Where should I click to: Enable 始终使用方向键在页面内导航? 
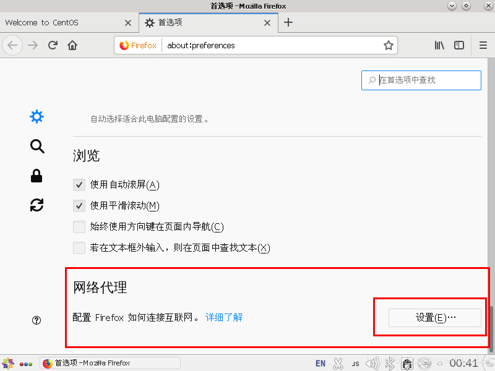pos(79,226)
